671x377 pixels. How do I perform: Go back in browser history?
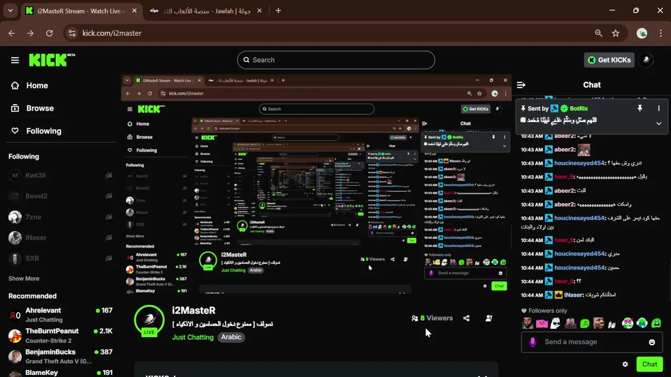click(12, 33)
